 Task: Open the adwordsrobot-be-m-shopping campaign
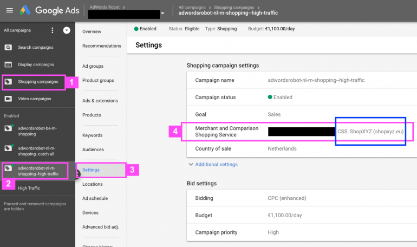pyautogui.click(x=37, y=131)
